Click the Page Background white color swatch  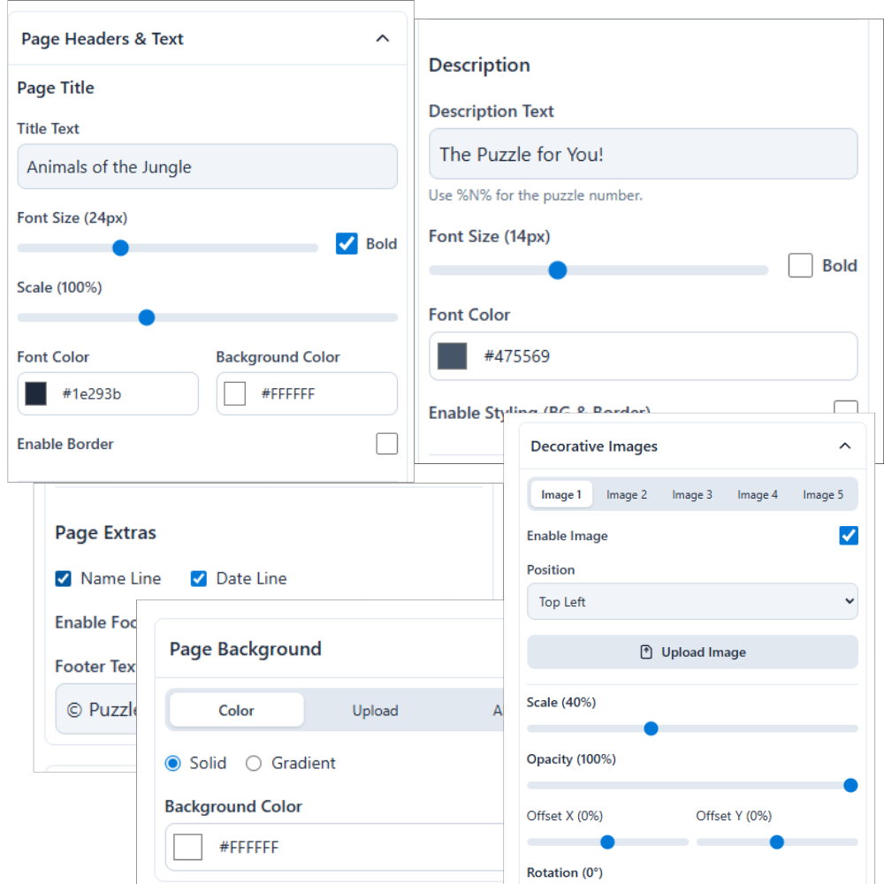(x=188, y=847)
